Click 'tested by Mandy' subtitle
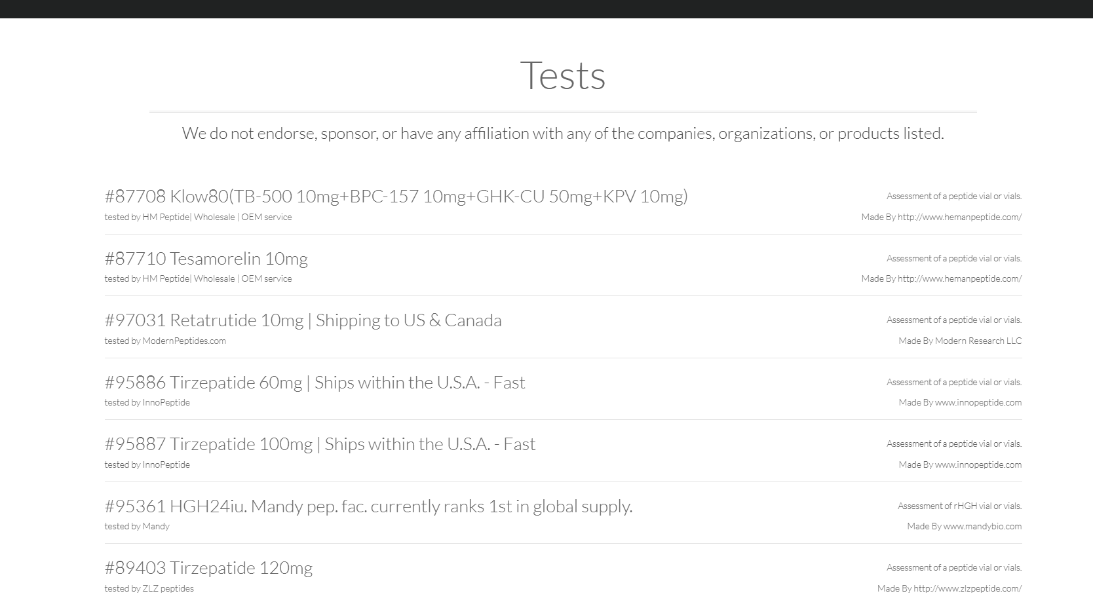 [x=137, y=526]
